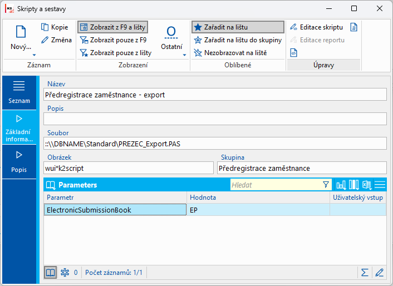393x286 pixels.
Task: Toggle Zobrazit z F9 a lišty view
Action: click(x=112, y=27)
